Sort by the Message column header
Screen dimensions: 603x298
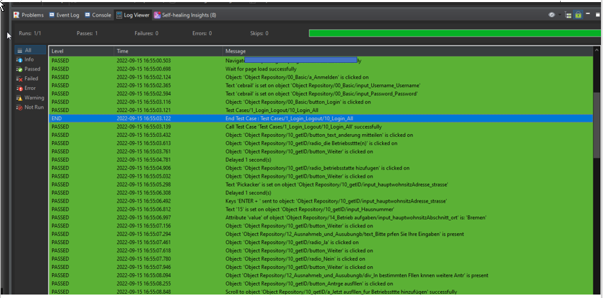[x=408, y=51]
